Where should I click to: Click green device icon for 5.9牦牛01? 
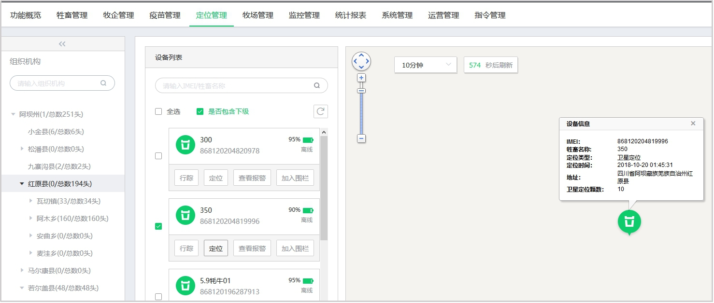[x=186, y=286]
